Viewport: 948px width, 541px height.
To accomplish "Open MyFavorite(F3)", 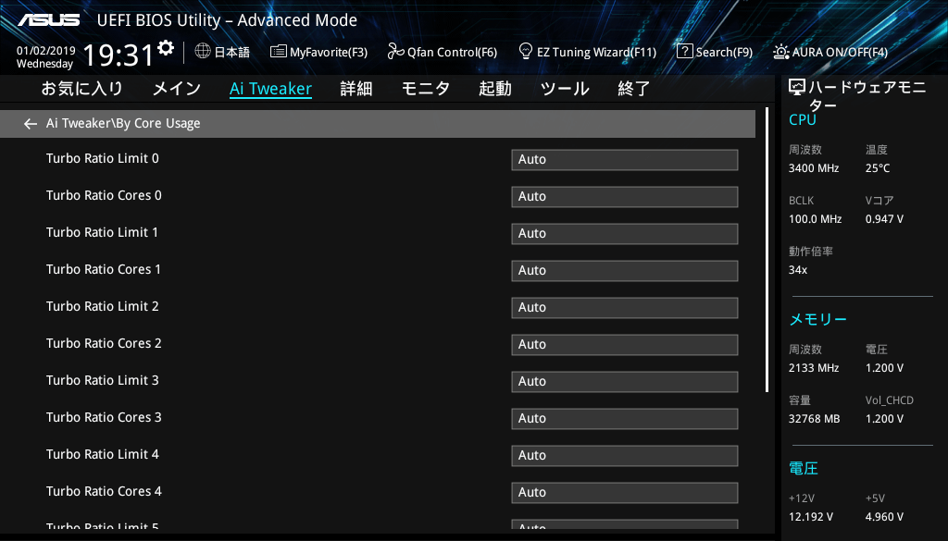I will (x=329, y=52).
